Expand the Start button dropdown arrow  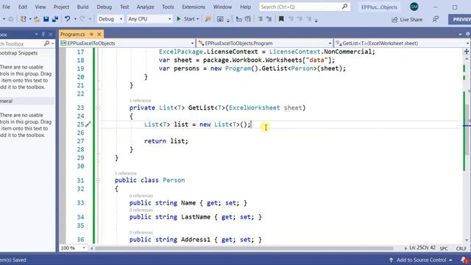(x=198, y=19)
